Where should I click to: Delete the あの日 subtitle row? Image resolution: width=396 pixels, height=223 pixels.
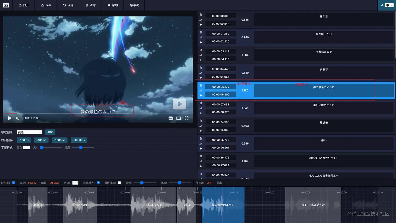[201, 15]
